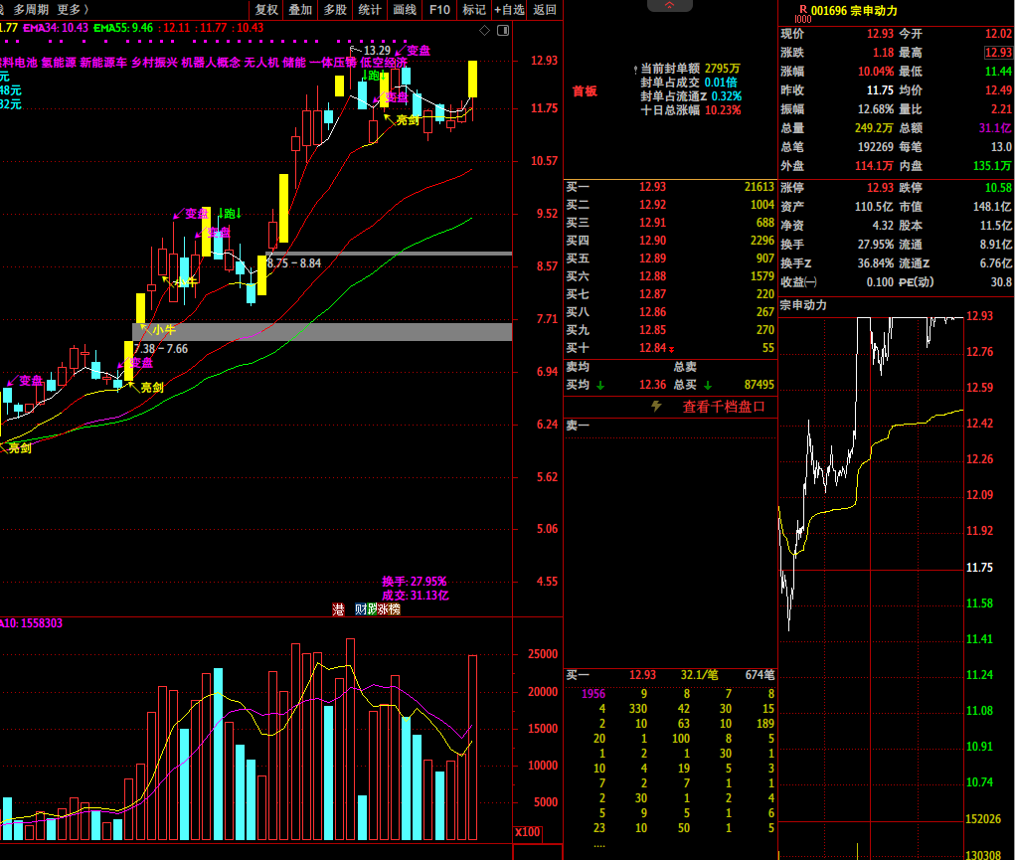
Task: Select the 买五 12.89 order row
Action: coord(670,258)
